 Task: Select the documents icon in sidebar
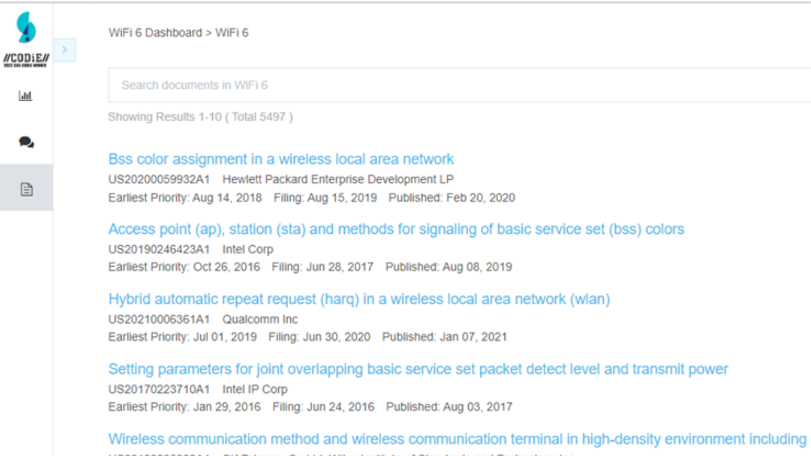pyautogui.click(x=26, y=189)
